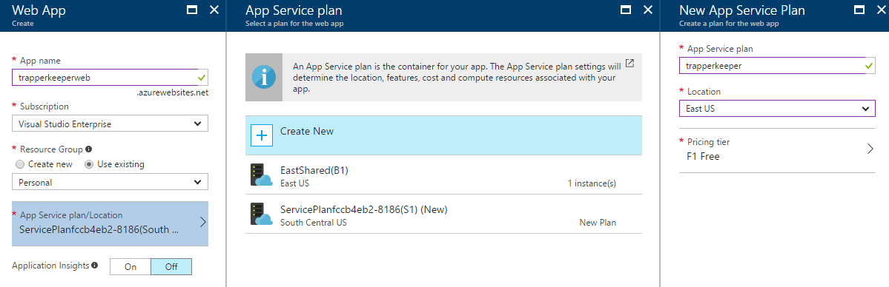
Task: Open the Location East US dropdown
Action: coord(777,108)
